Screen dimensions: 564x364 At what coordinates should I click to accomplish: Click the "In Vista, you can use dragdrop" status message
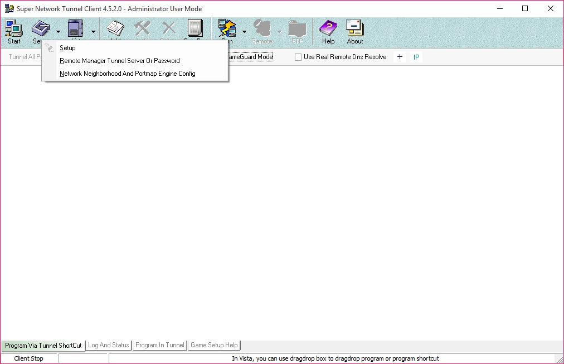(x=336, y=358)
